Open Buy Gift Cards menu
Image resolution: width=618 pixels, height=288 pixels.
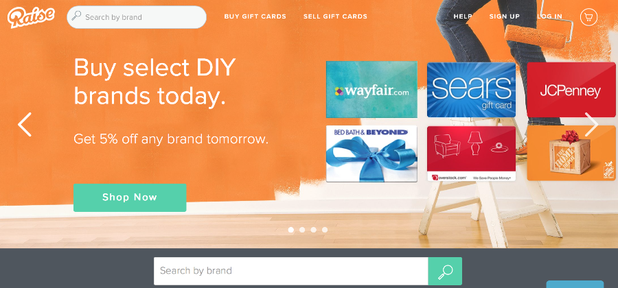(255, 16)
